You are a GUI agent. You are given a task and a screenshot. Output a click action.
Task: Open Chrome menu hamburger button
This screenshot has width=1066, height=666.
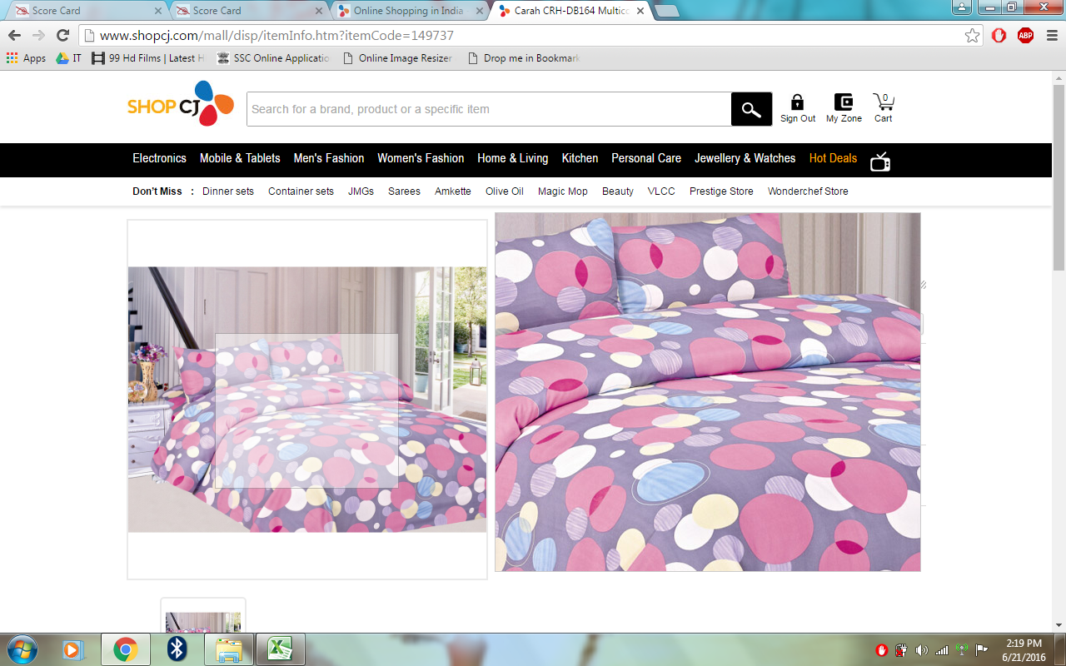(1052, 36)
